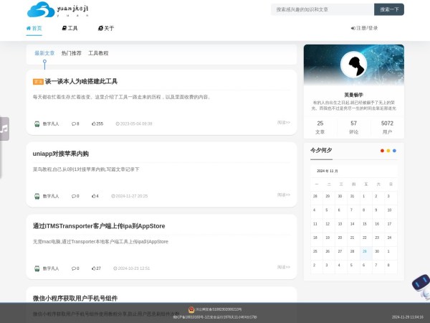
Task: Click into the search input field
Action: (322, 9)
